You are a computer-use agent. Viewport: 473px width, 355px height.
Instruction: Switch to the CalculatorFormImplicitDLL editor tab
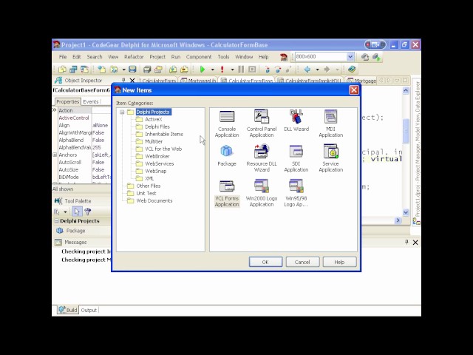[x=310, y=81]
